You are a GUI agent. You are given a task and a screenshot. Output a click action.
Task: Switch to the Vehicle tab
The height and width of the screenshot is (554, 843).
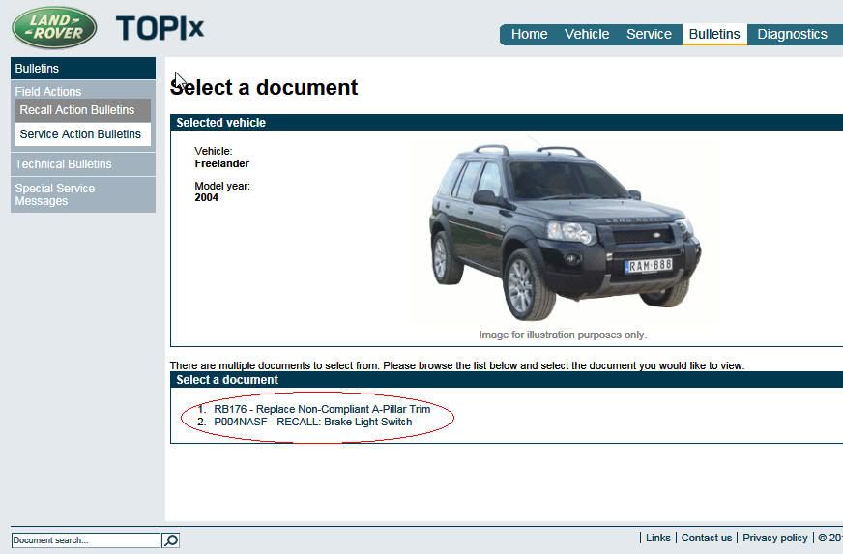[587, 35]
